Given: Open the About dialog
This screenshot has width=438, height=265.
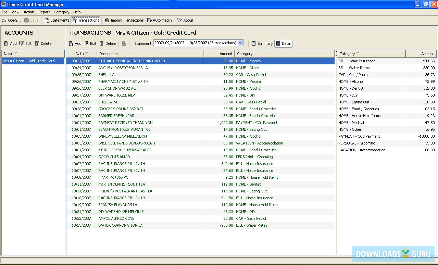Looking at the screenshot, I should [185, 20].
